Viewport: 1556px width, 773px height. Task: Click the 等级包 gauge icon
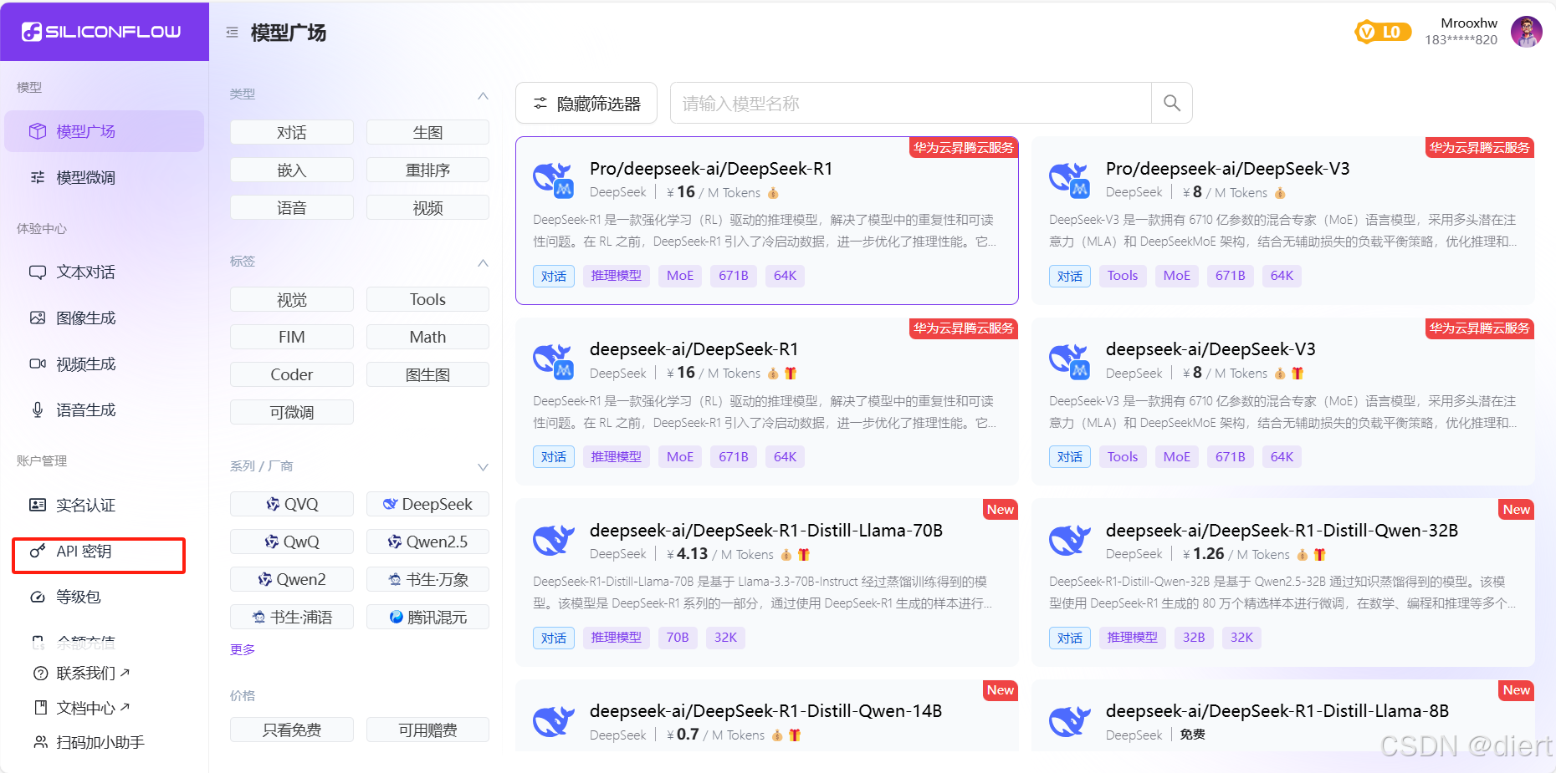(38, 597)
